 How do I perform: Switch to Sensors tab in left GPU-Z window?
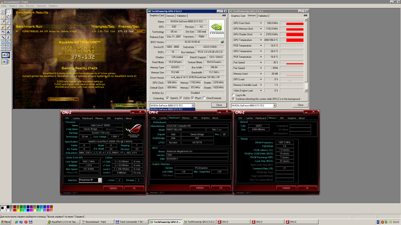tap(170, 16)
